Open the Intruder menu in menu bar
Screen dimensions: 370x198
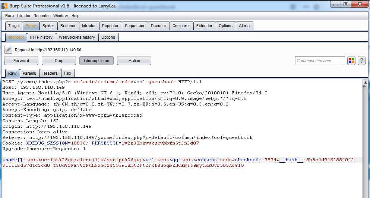(x=23, y=16)
